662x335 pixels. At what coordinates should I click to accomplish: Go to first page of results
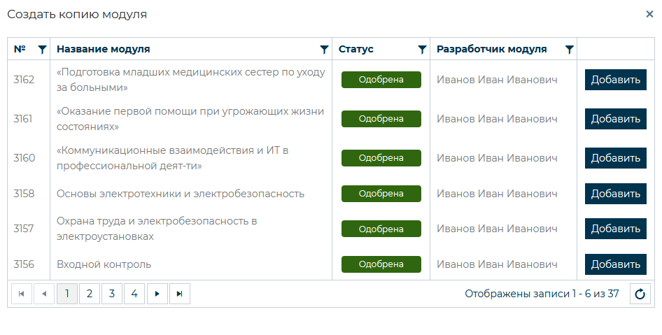coord(22,294)
